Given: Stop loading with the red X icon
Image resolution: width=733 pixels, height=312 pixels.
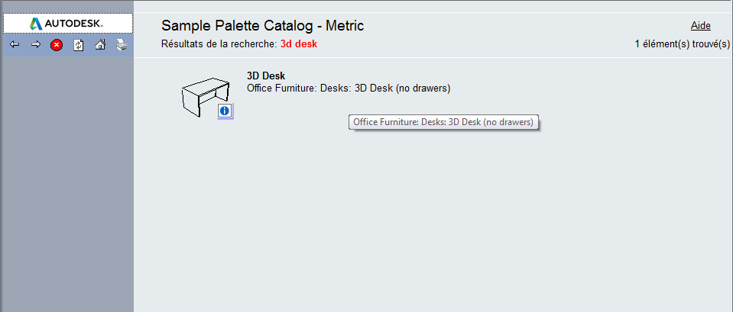Looking at the screenshot, I should click(x=57, y=45).
